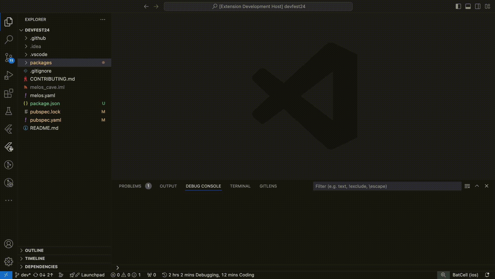This screenshot has width=495, height=279.
Task: Open README.md file
Action: pyautogui.click(x=64, y=128)
